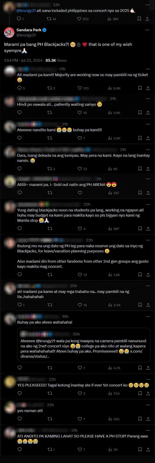Like the 'Sold out natin ang PH ARENA' reply
Screen dimensions: 155x463
click(x=80, y=193)
